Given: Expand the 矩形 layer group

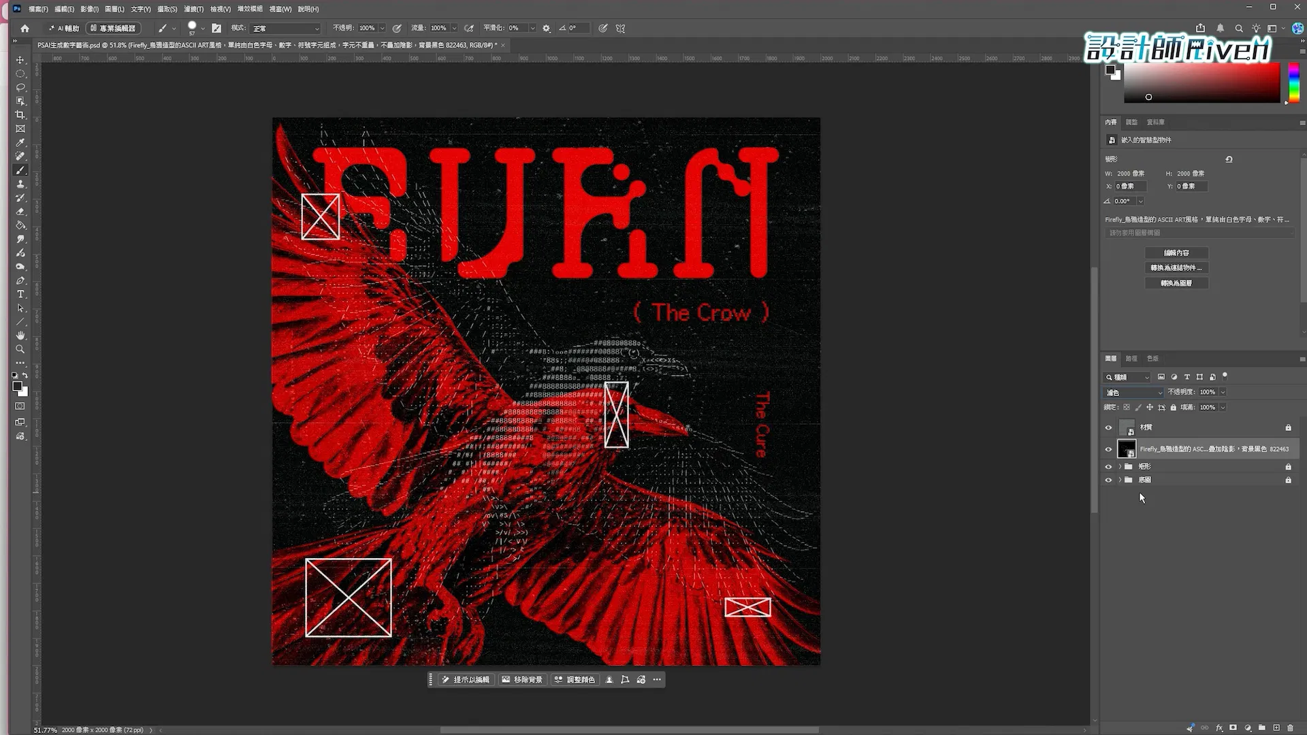Looking at the screenshot, I should click(x=1120, y=467).
